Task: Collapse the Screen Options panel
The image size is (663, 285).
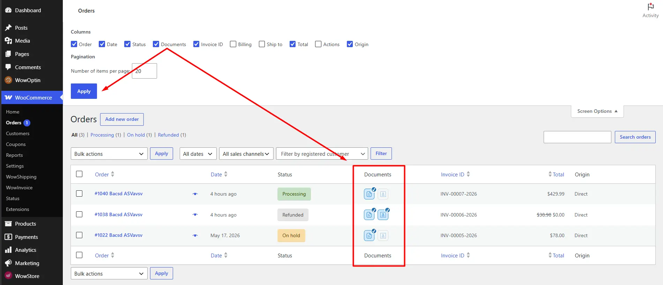Action: (x=597, y=111)
